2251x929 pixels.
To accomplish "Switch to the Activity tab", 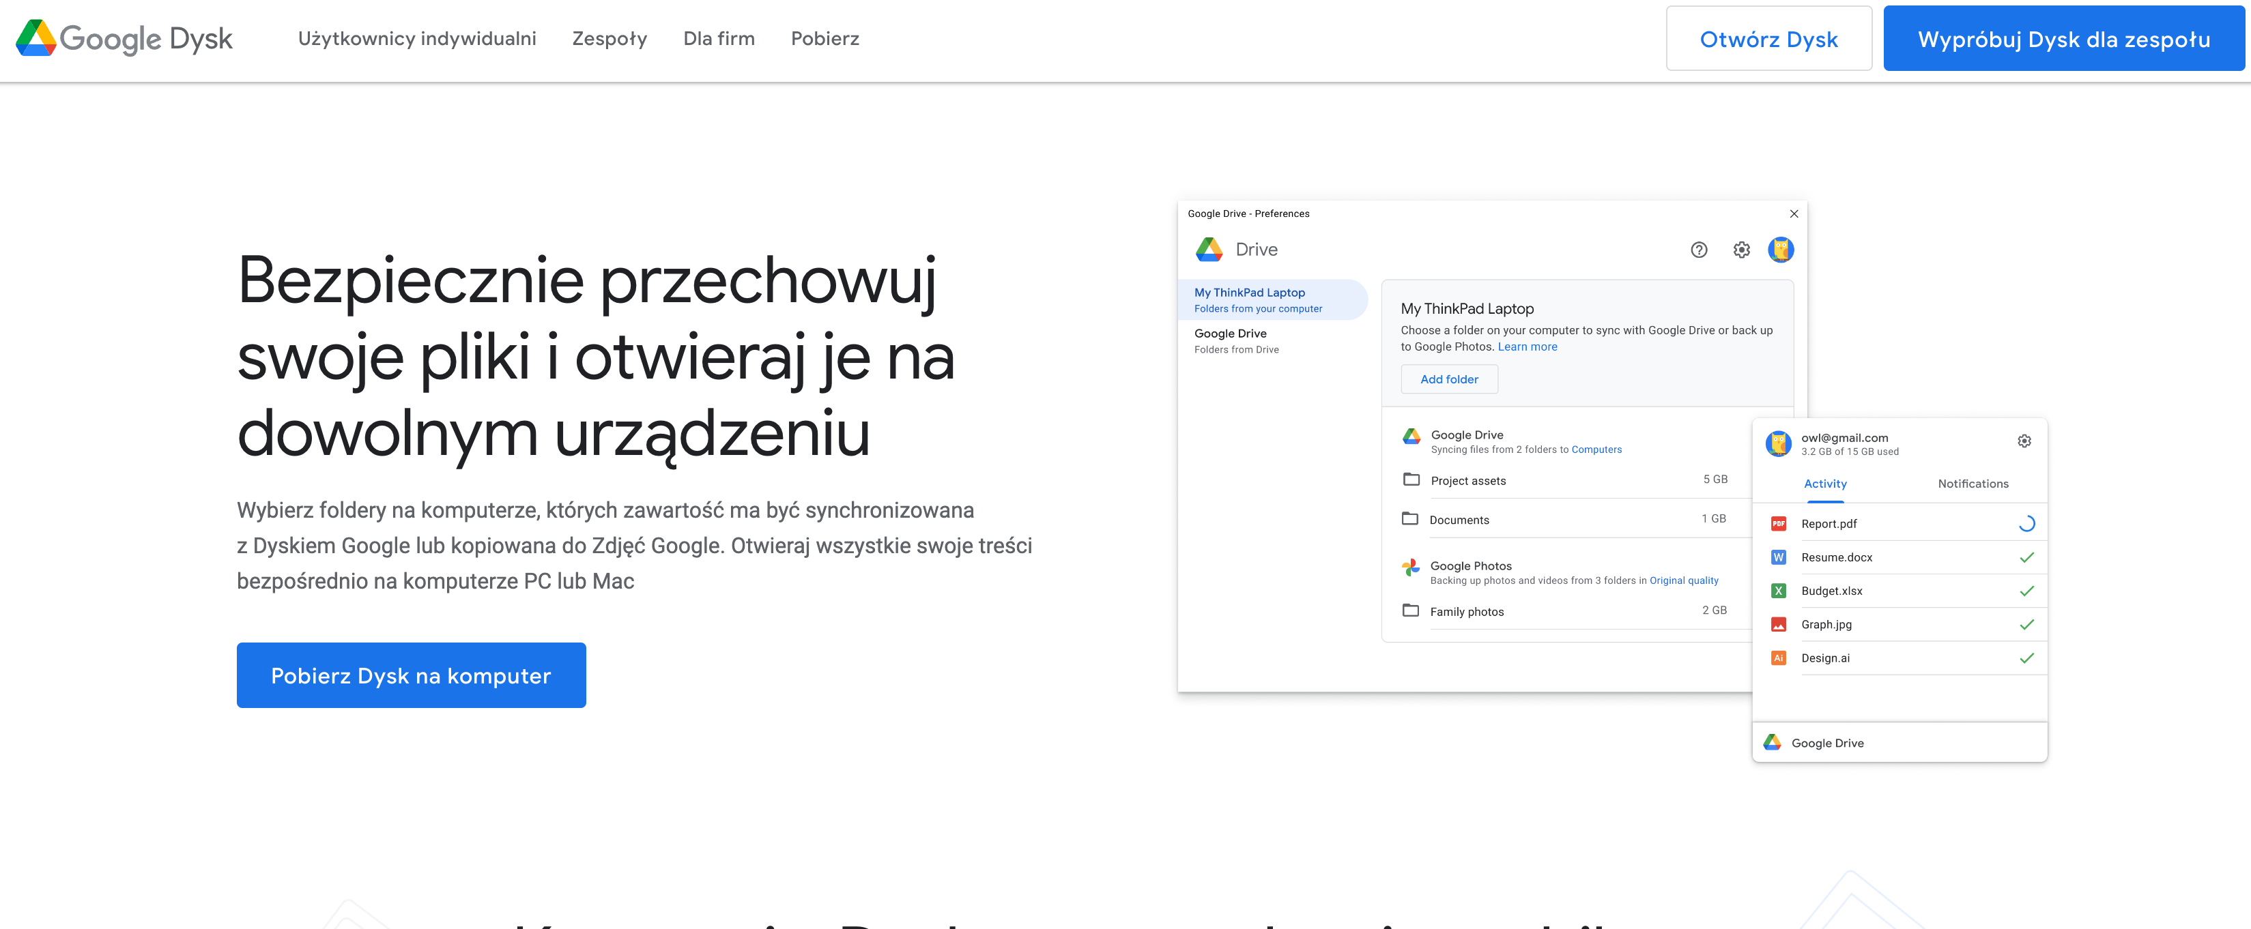I will click(x=1824, y=484).
